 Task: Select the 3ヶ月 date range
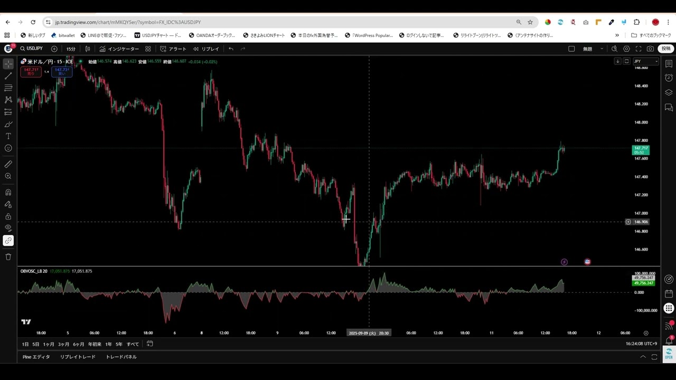[x=63, y=344]
